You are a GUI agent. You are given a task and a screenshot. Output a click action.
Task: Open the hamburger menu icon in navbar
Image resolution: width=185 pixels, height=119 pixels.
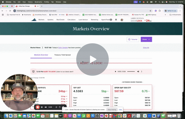[116, 20]
